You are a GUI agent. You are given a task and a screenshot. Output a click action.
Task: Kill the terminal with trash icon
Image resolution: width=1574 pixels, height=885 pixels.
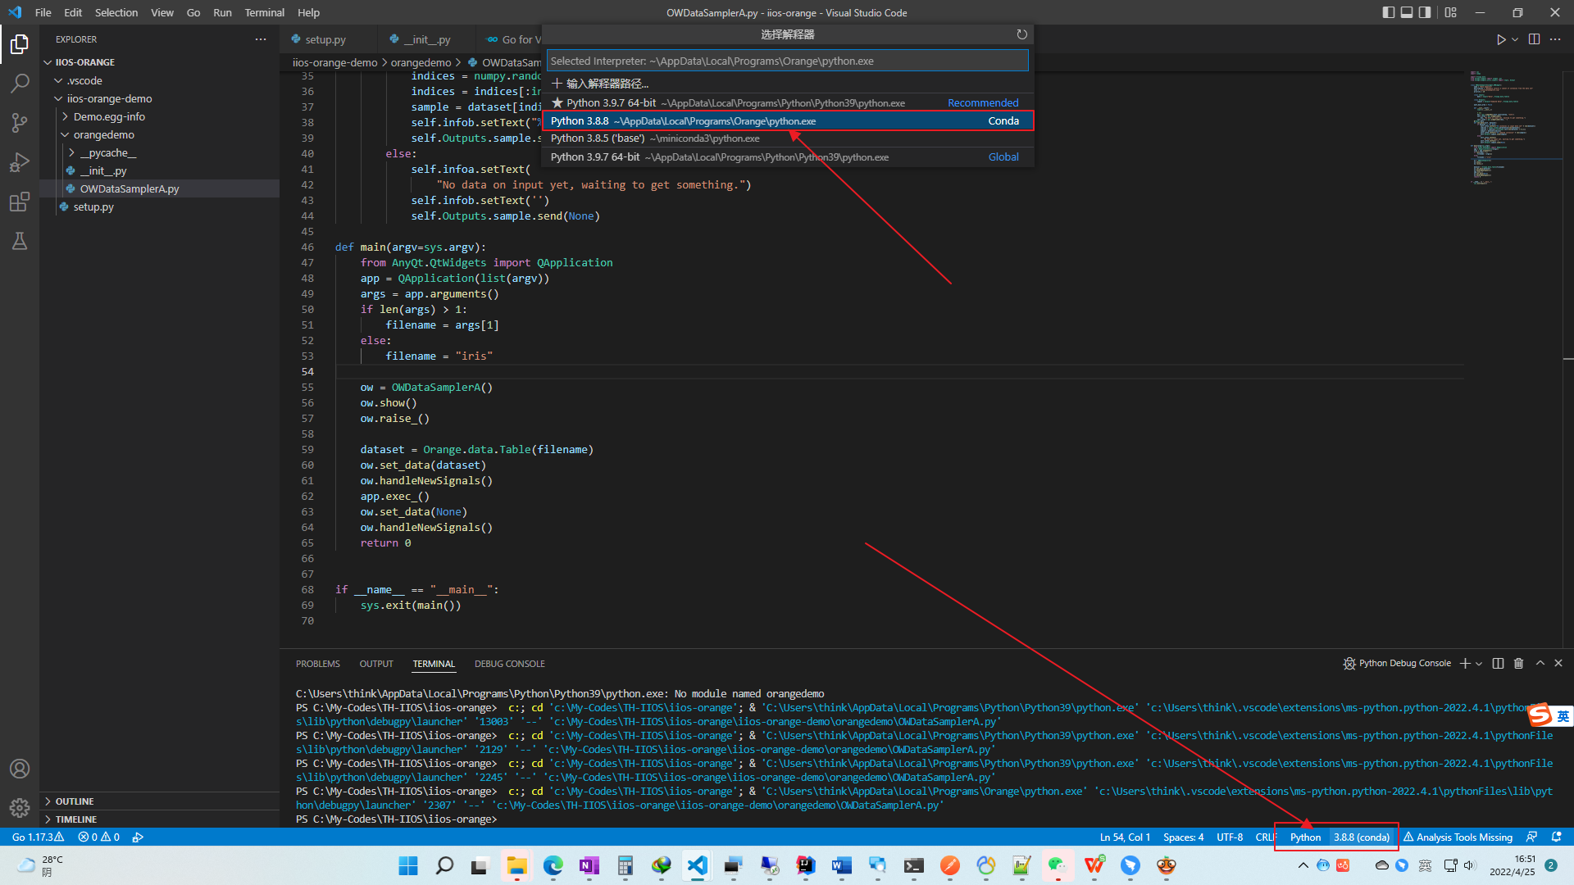[1518, 664]
